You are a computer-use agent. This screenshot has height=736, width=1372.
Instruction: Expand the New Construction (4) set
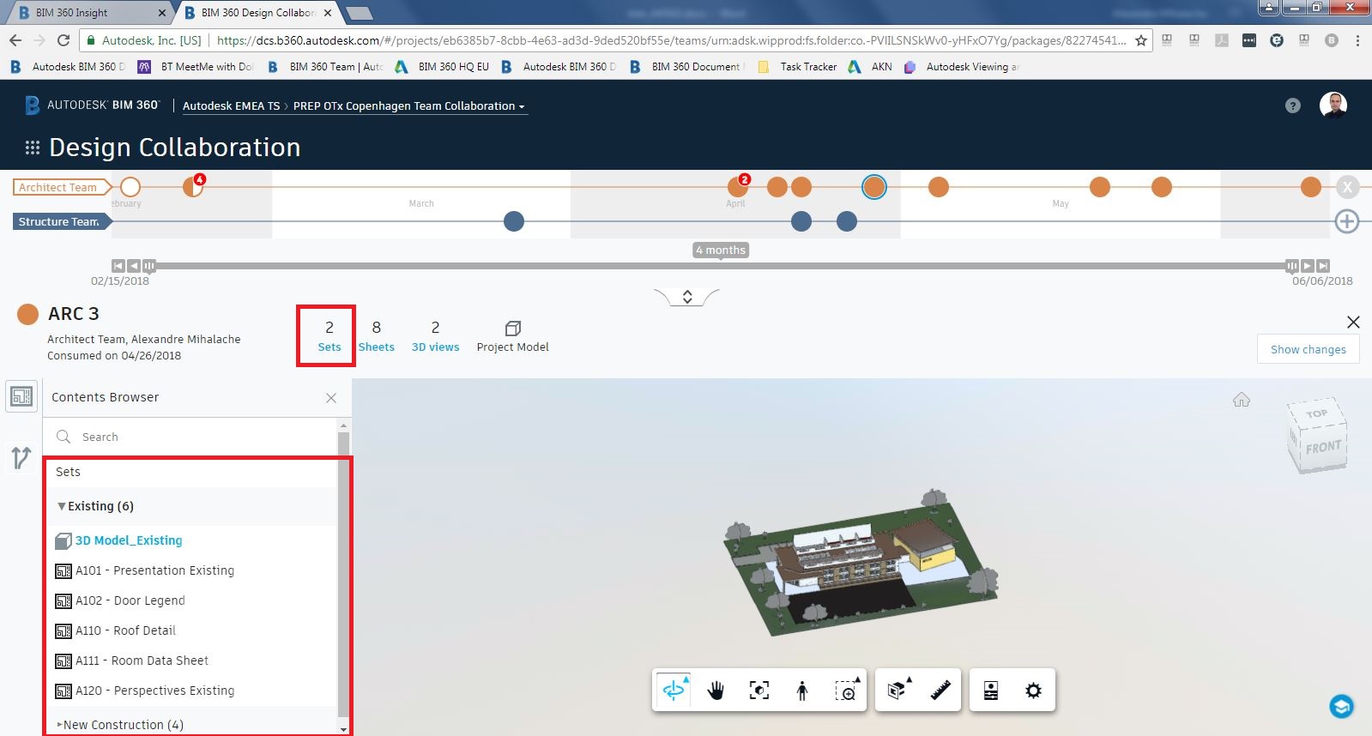pyautogui.click(x=59, y=725)
